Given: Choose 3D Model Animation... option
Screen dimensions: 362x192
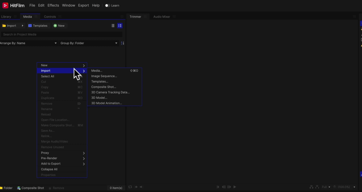Looking at the screenshot, I should point(114,103).
